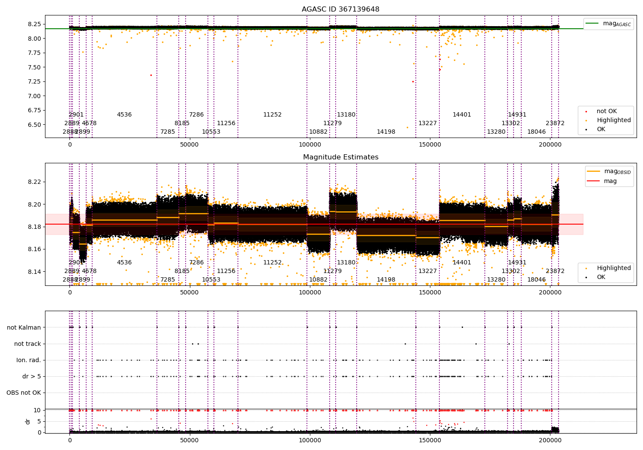Click obsid label 14931 in the Magnitude Estimates plot

point(517,262)
